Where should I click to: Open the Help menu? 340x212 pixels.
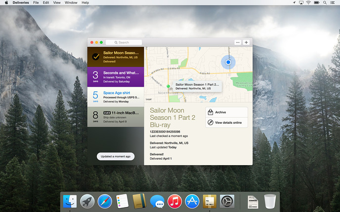pyautogui.click(x=85, y=2)
